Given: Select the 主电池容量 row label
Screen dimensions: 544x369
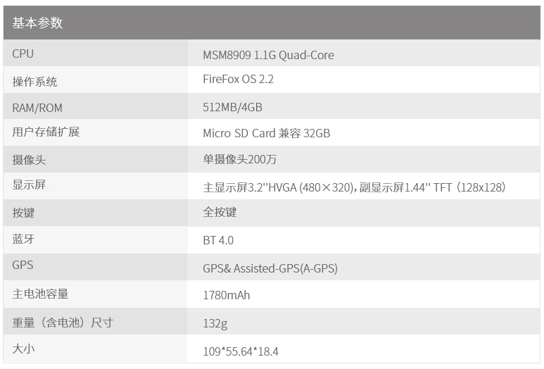Looking at the screenshot, I should point(41,294).
